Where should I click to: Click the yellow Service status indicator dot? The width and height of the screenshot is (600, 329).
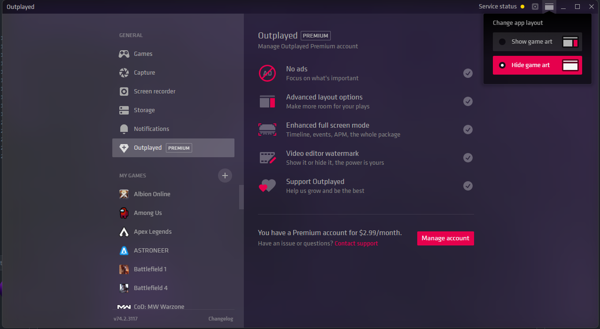pos(522,7)
